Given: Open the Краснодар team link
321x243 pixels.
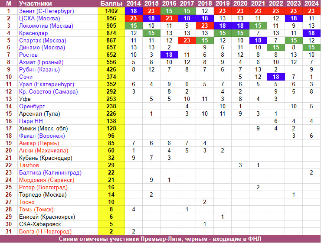Looking at the screenshot, I should point(33,33).
